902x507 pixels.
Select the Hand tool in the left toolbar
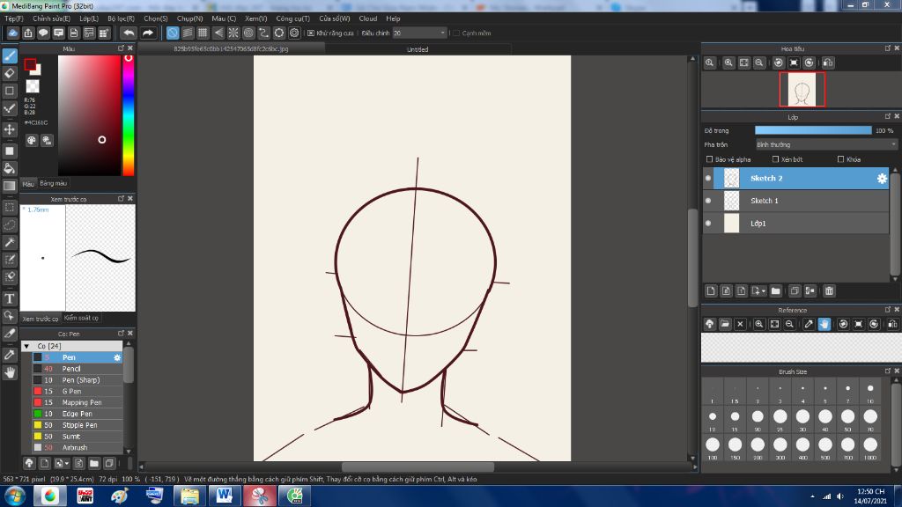tap(10, 372)
